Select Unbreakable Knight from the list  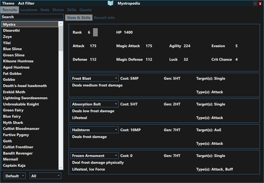pyautogui.click(x=21, y=104)
